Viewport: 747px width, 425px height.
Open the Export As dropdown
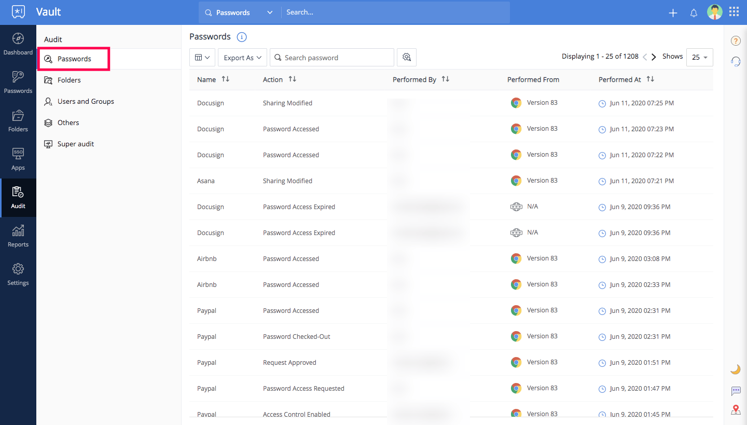coord(242,57)
